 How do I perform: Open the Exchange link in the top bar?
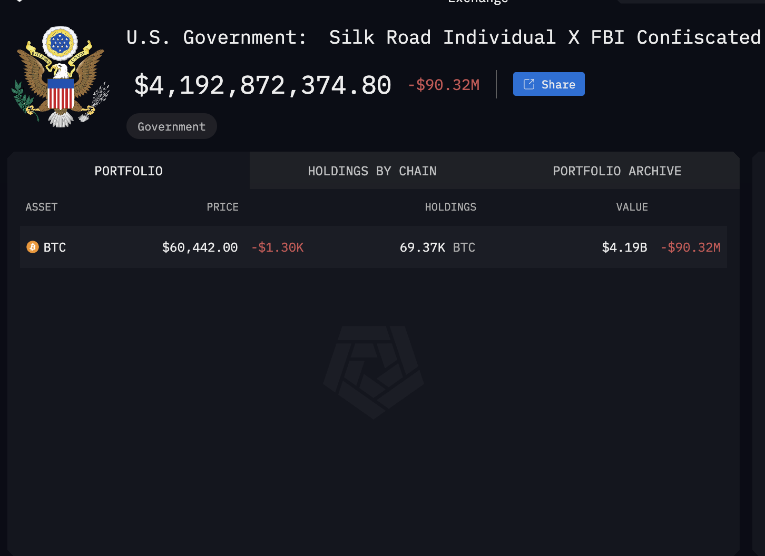477,3
